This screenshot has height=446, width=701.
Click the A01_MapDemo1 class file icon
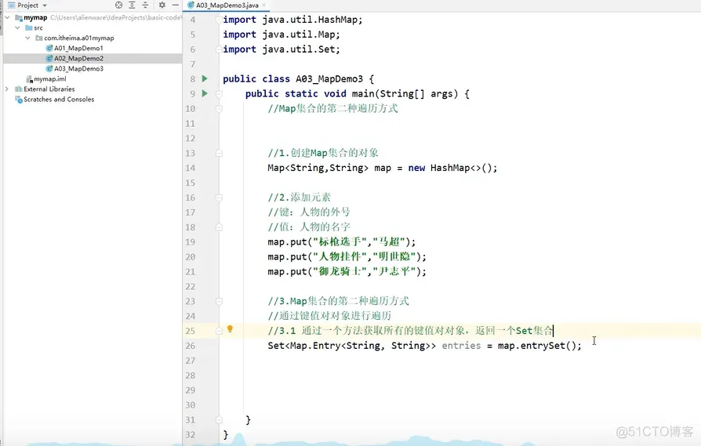(x=49, y=49)
